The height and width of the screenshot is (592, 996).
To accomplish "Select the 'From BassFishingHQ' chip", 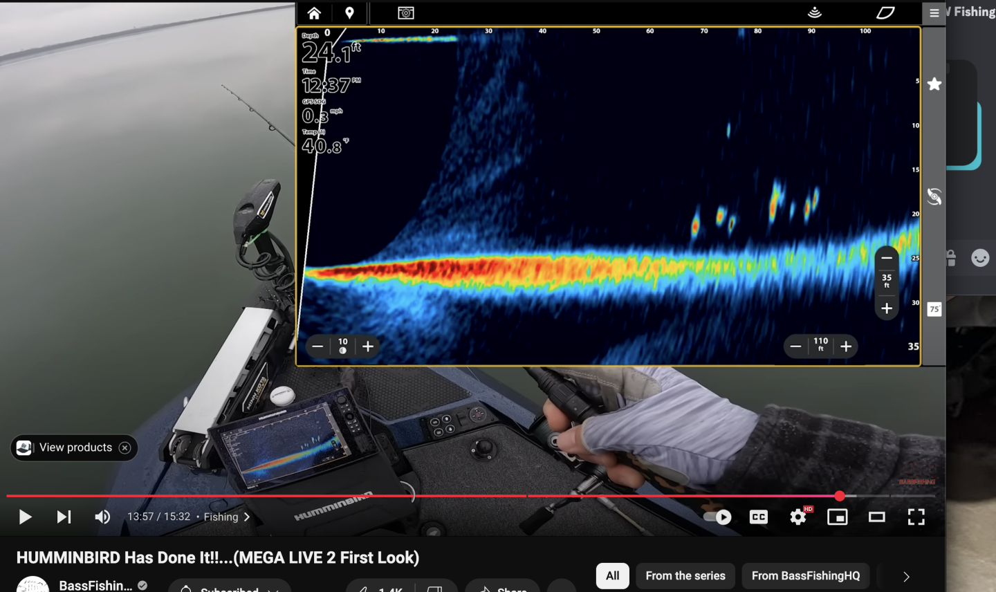I will pos(805,575).
